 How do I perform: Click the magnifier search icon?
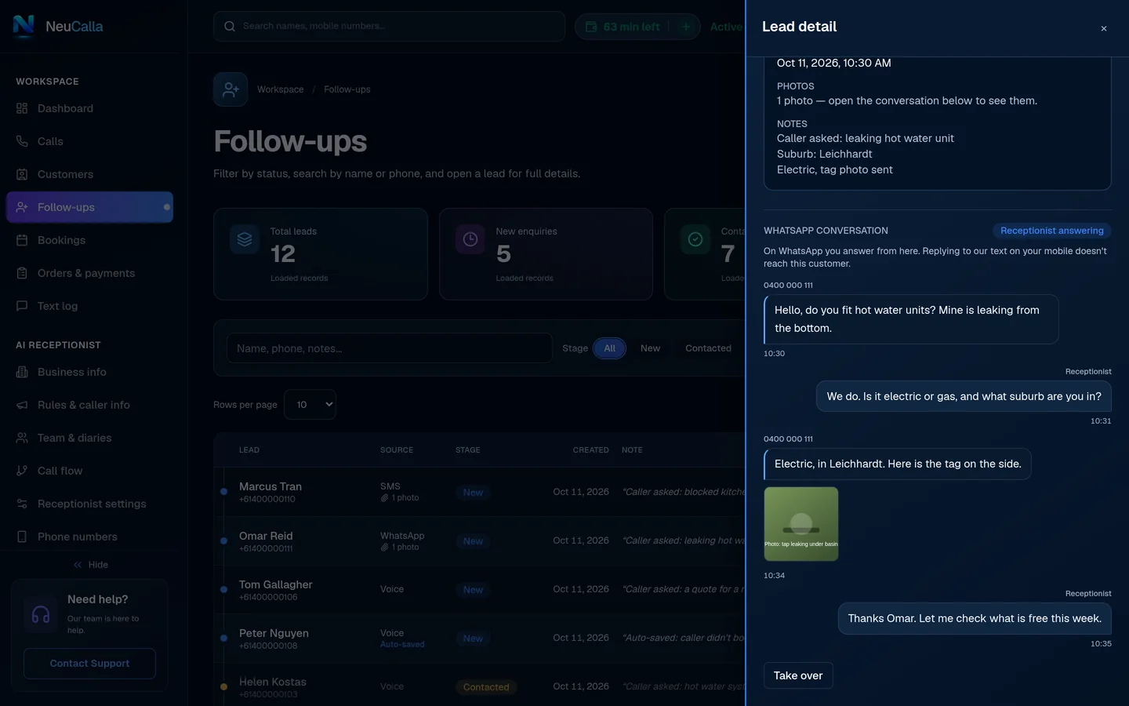(x=230, y=26)
